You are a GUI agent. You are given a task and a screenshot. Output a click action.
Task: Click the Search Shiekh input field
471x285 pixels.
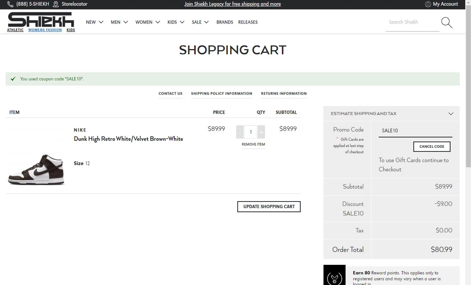(x=412, y=22)
